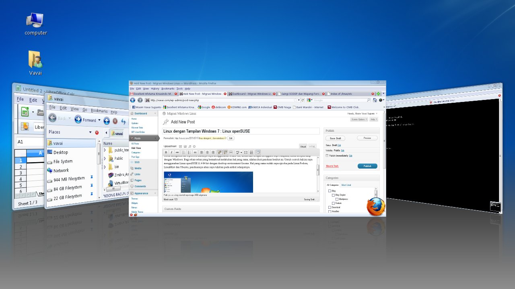
Task: Expand the bin folder tree arrow
Action: click(x=105, y=167)
